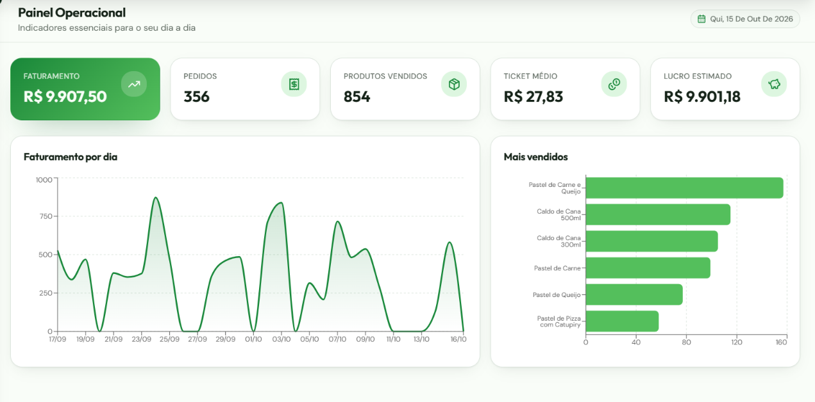Click the PEDIDOS card label

200,76
